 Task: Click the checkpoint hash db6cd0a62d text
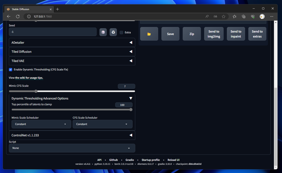[195, 164]
